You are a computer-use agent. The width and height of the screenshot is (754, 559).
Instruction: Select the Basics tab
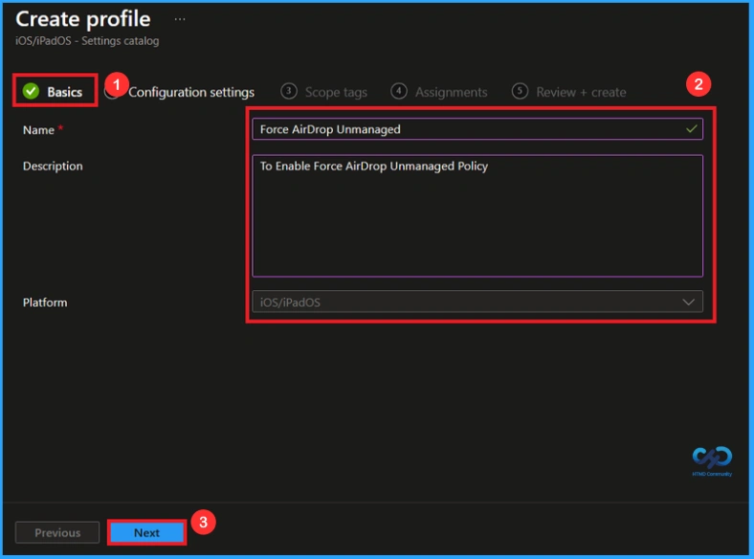pyautogui.click(x=54, y=91)
